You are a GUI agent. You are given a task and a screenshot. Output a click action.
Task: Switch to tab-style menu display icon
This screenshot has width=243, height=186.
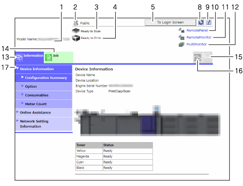tap(197, 57)
